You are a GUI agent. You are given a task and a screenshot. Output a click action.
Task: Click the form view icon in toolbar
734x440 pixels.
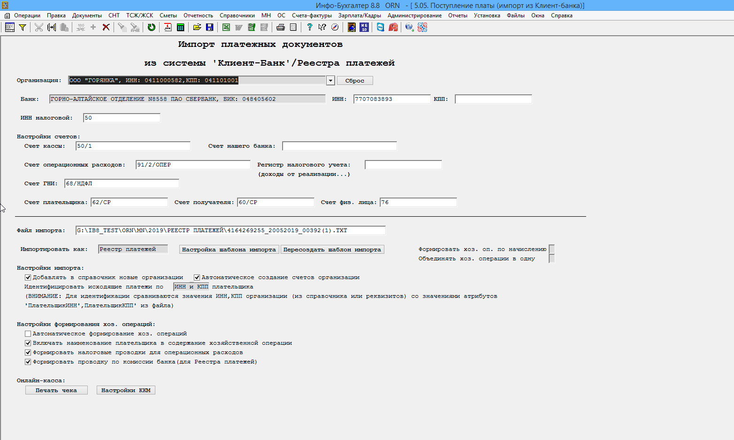pos(10,27)
